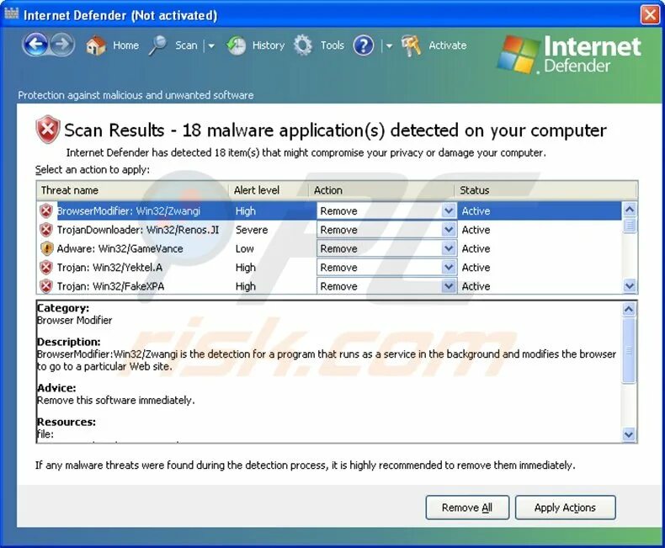Click the Low alert level cell

tap(245, 248)
